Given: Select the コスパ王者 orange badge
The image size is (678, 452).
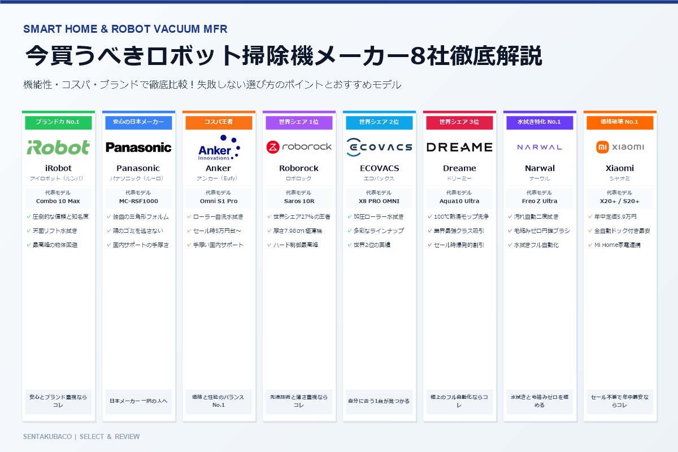Looking at the screenshot, I should click(219, 122).
